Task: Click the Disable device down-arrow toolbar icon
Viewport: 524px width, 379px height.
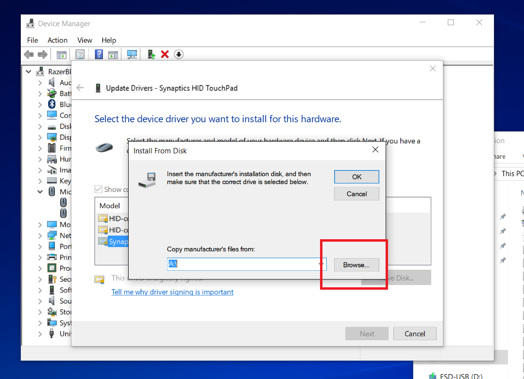Action: click(x=178, y=54)
